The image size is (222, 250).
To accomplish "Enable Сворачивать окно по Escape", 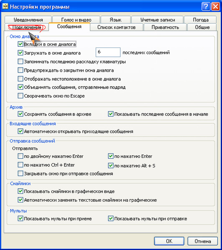I will 20,96.
